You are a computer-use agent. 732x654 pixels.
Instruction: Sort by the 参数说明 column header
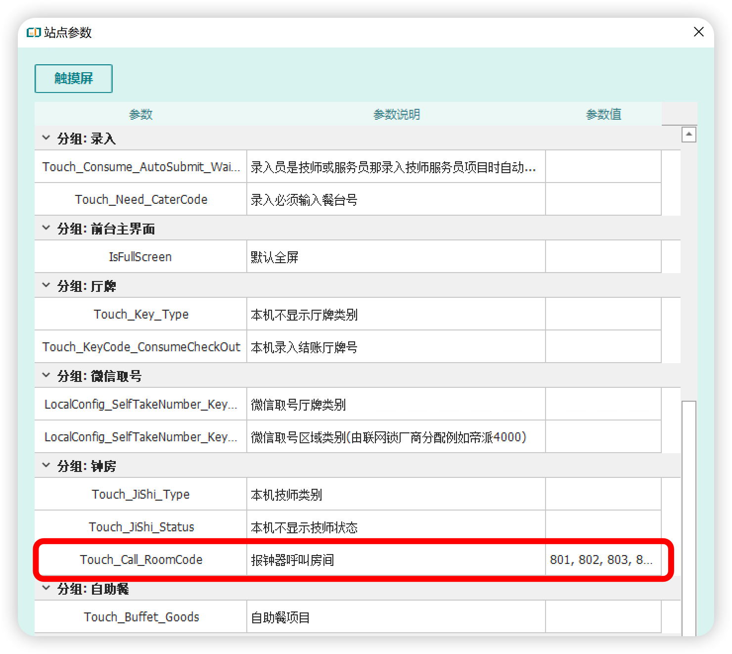click(x=396, y=114)
